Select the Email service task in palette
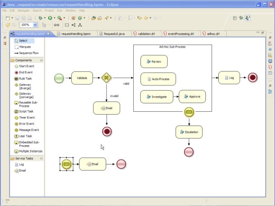The width and height of the screenshot is (275, 206). coord(20,171)
